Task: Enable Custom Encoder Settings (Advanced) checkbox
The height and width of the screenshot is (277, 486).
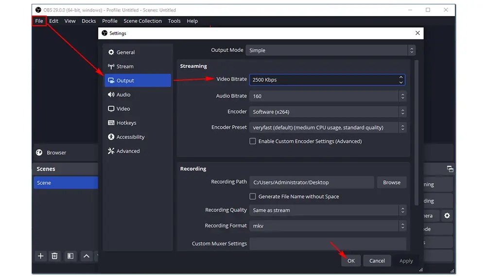Action: click(253, 141)
